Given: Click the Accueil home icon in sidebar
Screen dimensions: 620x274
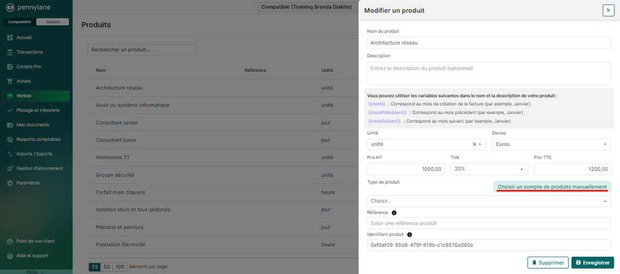Looking at the screenshot, I should pos(10,37).
